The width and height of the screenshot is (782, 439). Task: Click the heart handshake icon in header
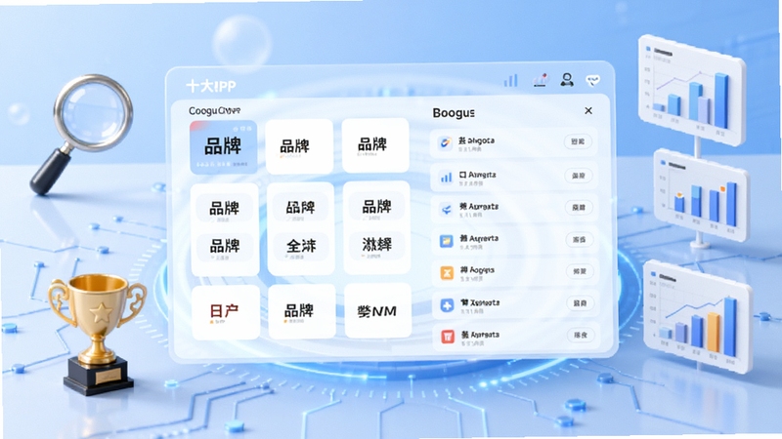[x=592, y=80]
